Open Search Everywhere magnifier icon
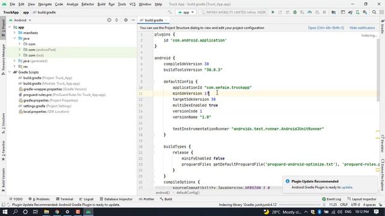This screenshot has height=216, width=385. [x=374, y=12]
